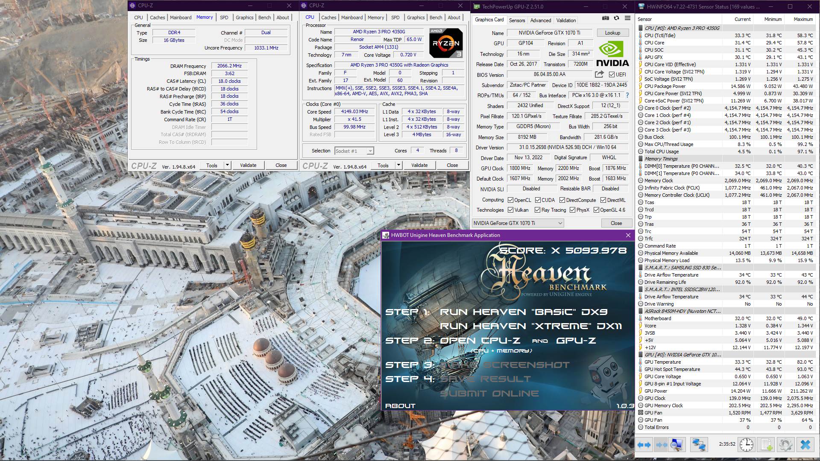The width and height of the screenshot is (820, 461).
Task: Click the bus interface question mark help icon
Action: 627,95
